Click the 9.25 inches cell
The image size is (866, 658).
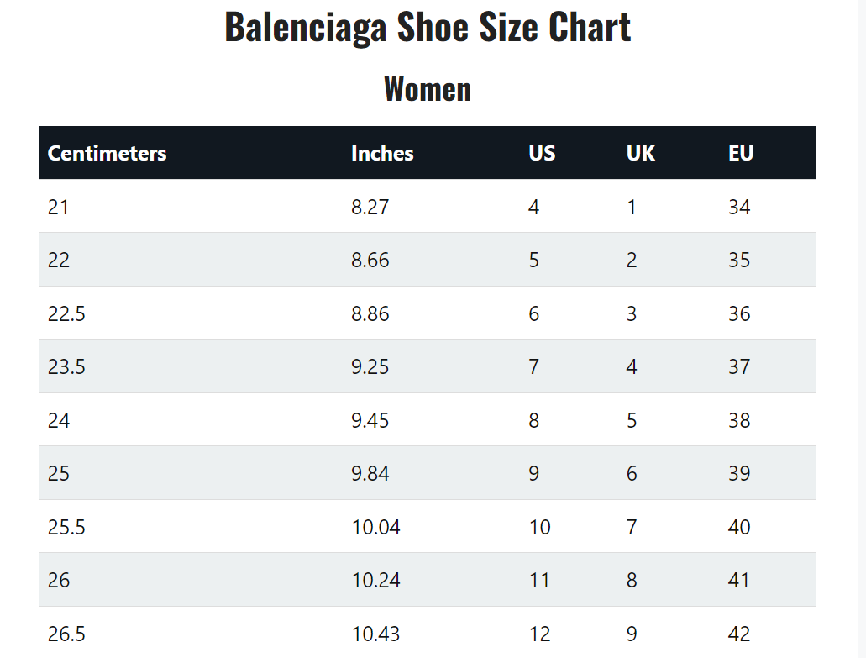click(x=370, y=366)
